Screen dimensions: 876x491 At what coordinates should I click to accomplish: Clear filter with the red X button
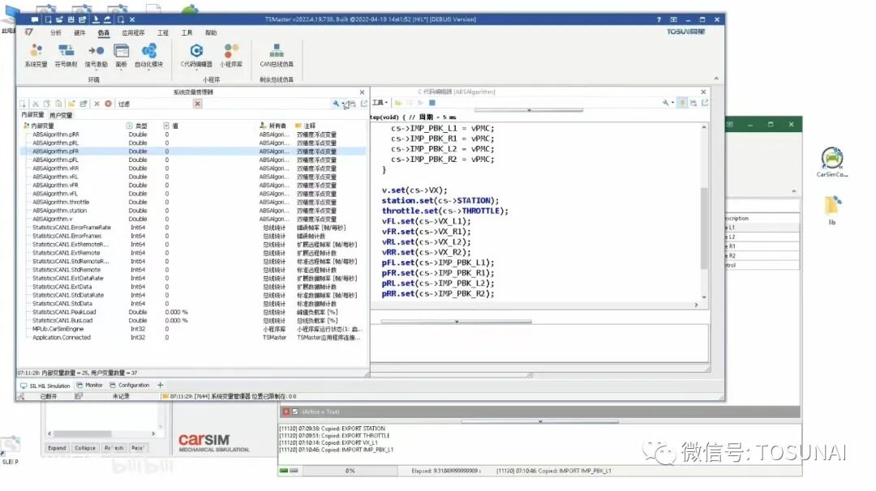pos(197,104)
